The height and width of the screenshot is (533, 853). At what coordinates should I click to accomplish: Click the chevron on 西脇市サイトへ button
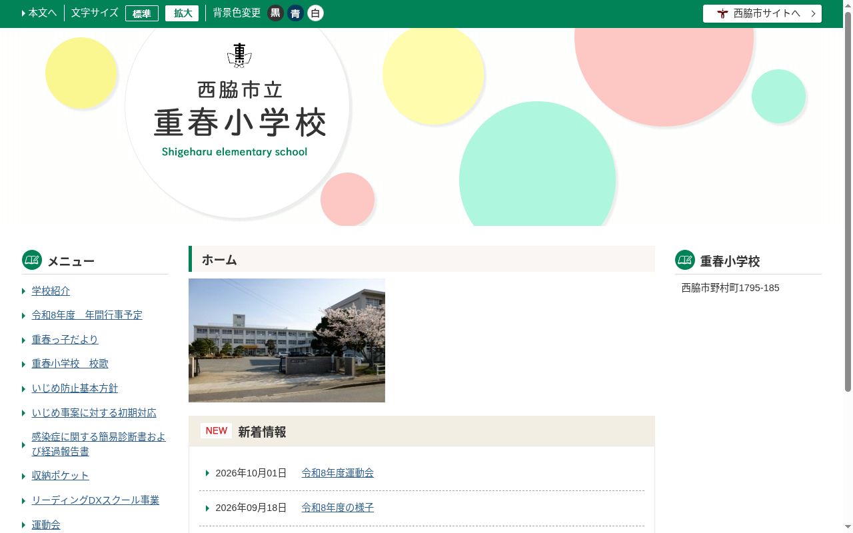(x=813, y=13)
